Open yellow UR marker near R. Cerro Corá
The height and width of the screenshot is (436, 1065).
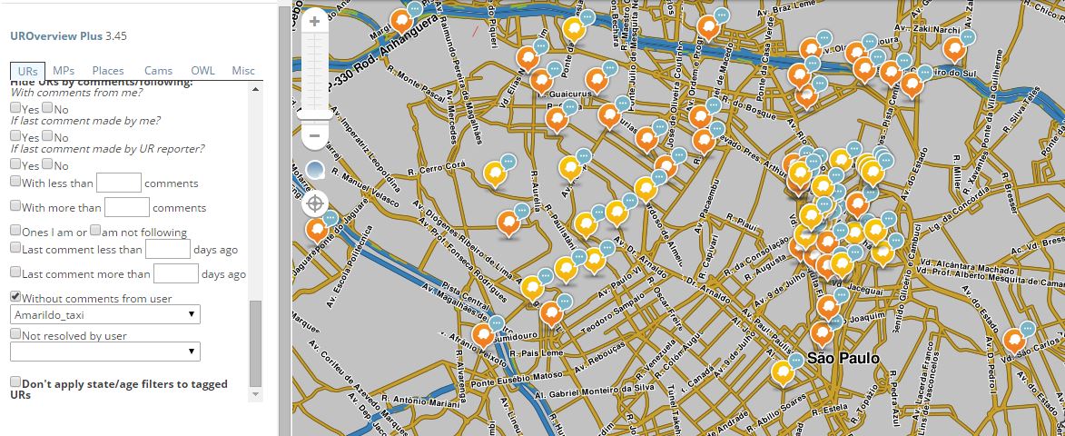(x=494, y=172)
